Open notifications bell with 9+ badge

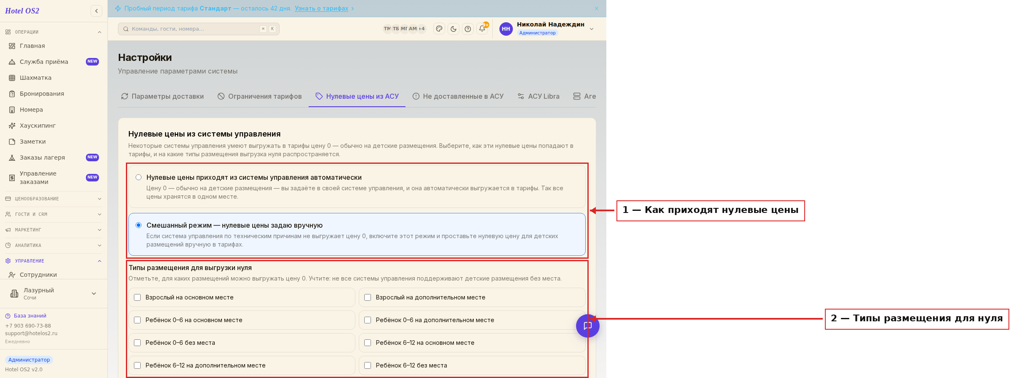click(483, 29)
